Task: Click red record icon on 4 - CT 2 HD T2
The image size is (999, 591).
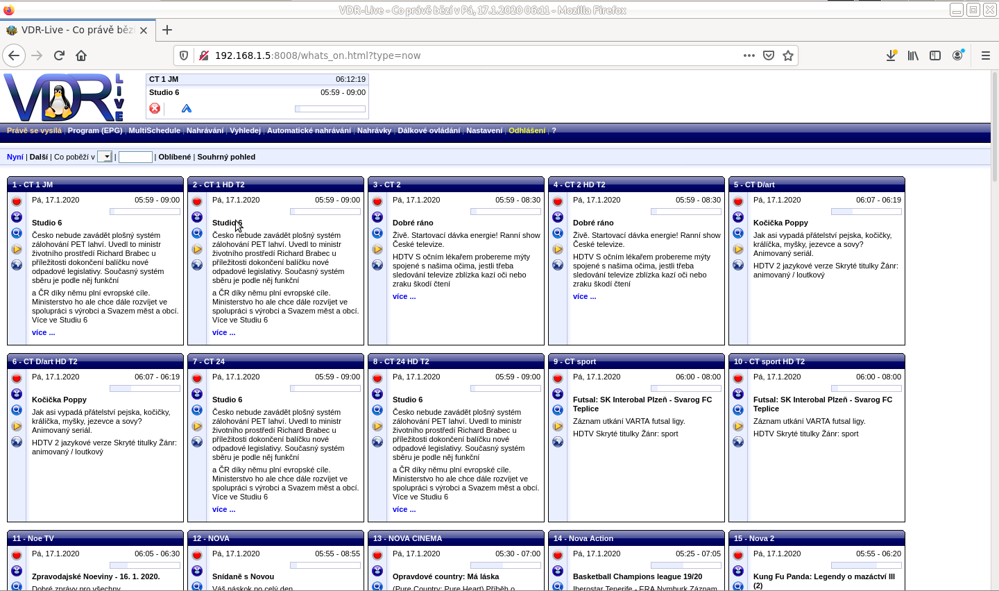Action: [x=558, y=201]
